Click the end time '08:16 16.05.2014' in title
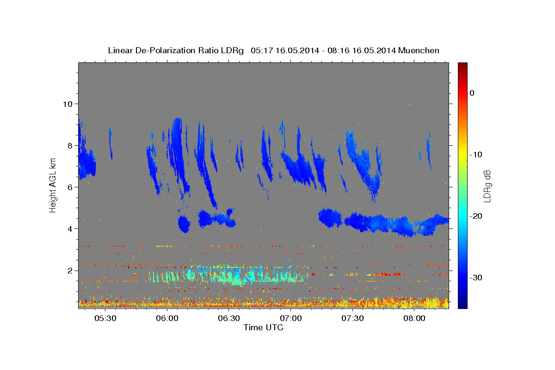Image resolution: width=555 pixels, height=370 pixels. pyautogui.click(x=361, y=50)
